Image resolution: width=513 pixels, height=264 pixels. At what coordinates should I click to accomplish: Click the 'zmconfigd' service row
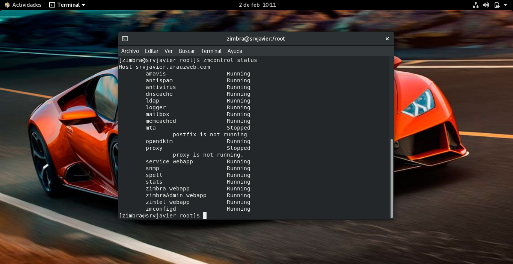tap(198, 209)
